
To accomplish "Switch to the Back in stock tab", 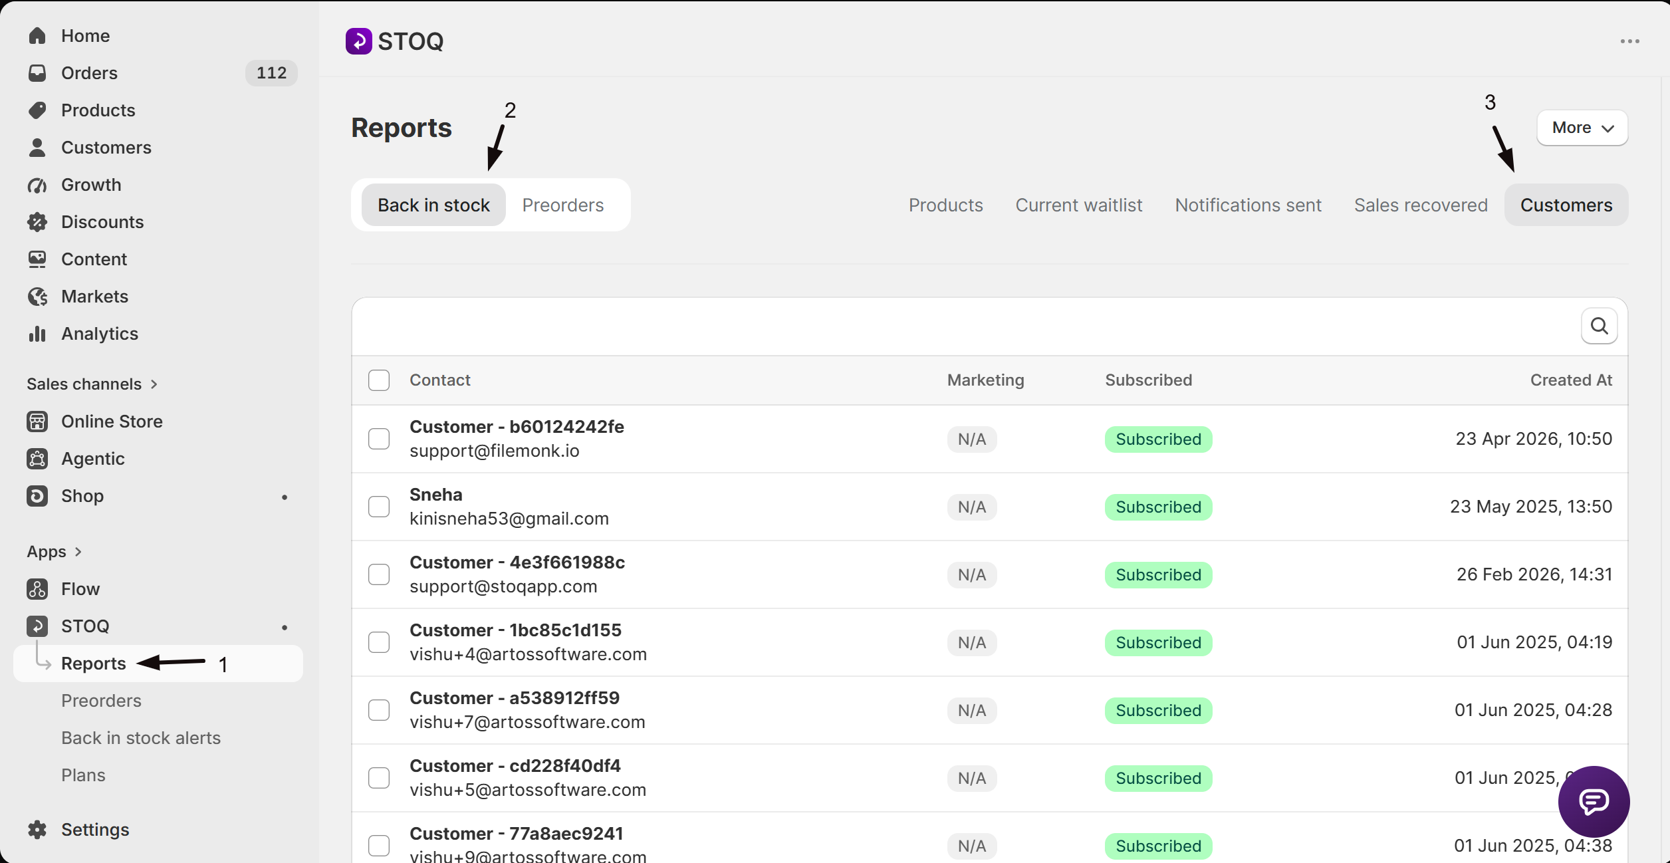I will pyautogui.click(x=433, y=205).
